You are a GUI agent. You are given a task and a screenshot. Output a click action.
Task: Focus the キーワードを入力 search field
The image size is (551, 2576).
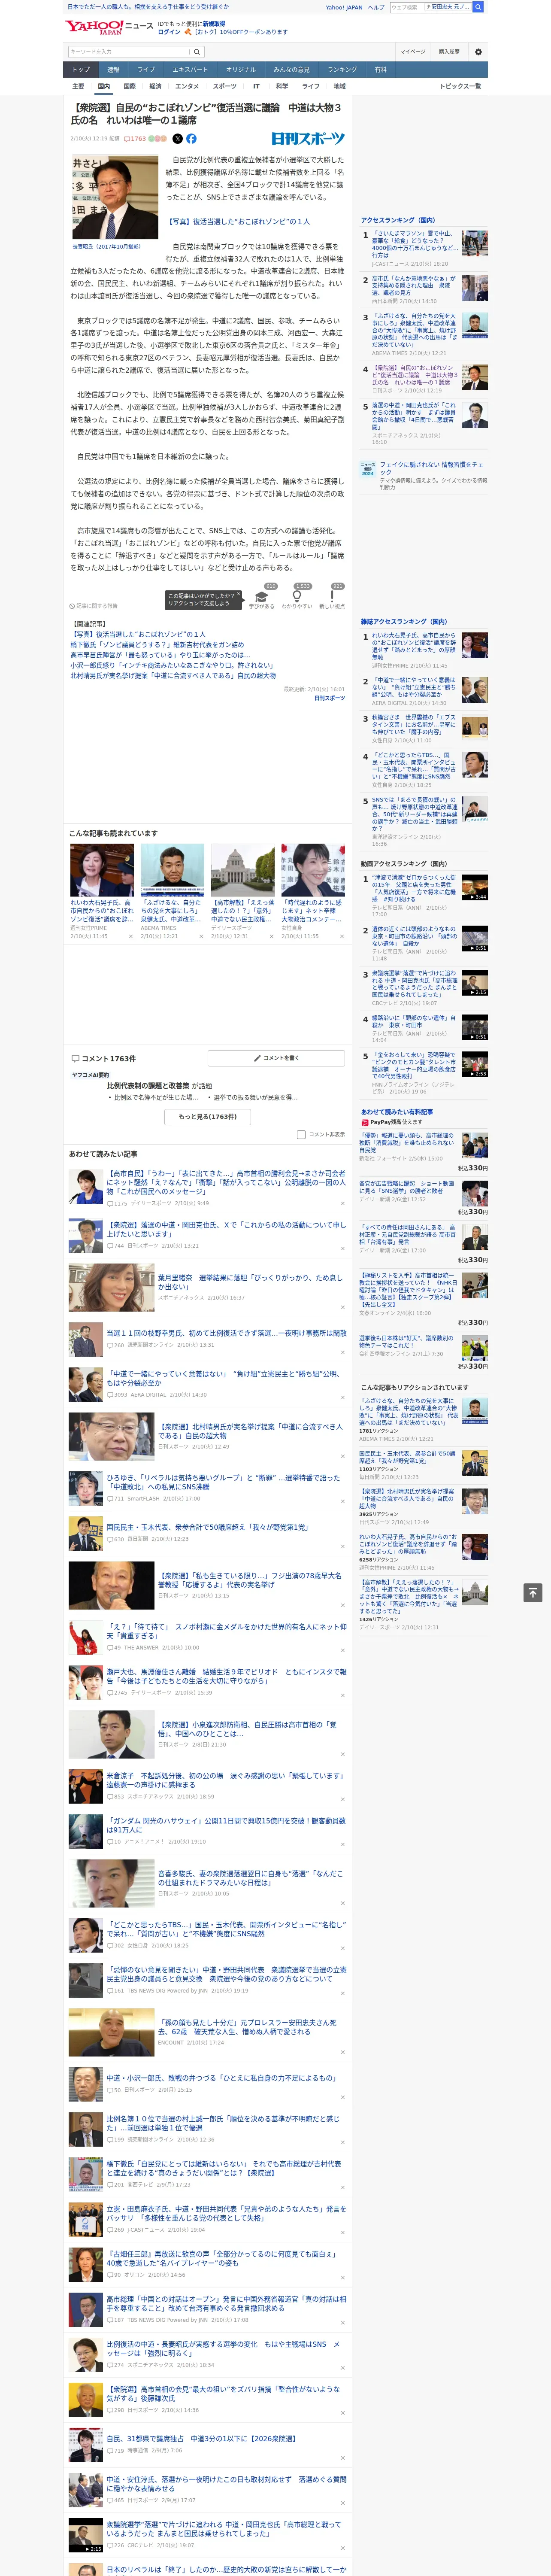click(x=129, y=52)
